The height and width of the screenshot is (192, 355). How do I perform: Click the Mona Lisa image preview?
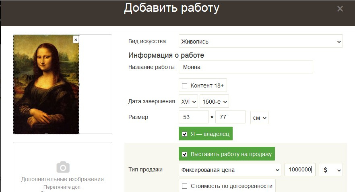tap(46, 84)
